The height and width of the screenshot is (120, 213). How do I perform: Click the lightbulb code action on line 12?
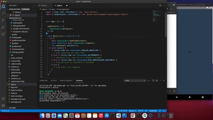47,33
